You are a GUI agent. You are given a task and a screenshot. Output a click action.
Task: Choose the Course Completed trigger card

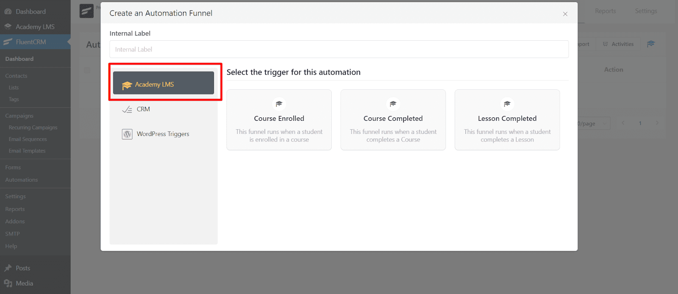[393, 120]
